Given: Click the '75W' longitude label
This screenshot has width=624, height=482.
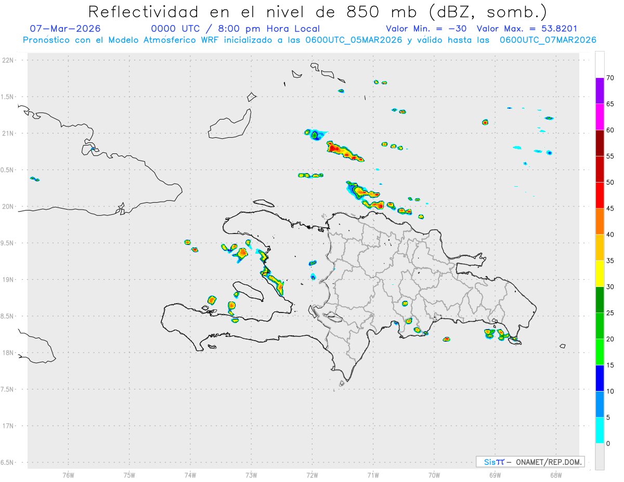Looking at the screenshot, I should [x=129, y=474].
